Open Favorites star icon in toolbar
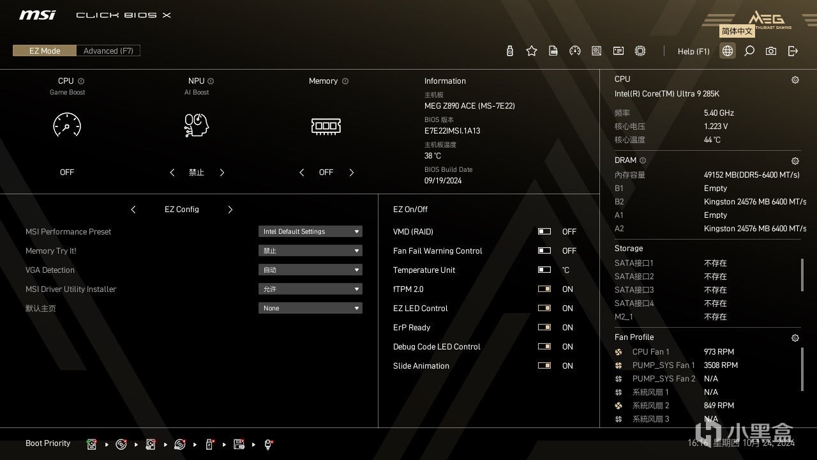Screen dimensions: 817x460 tap(532, 51)
